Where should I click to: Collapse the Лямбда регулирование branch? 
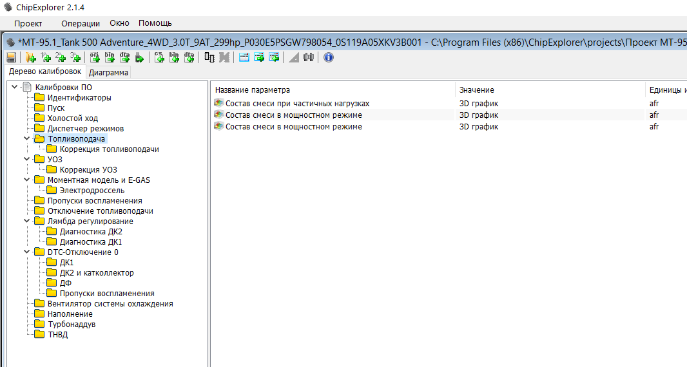tap(26, 221)
